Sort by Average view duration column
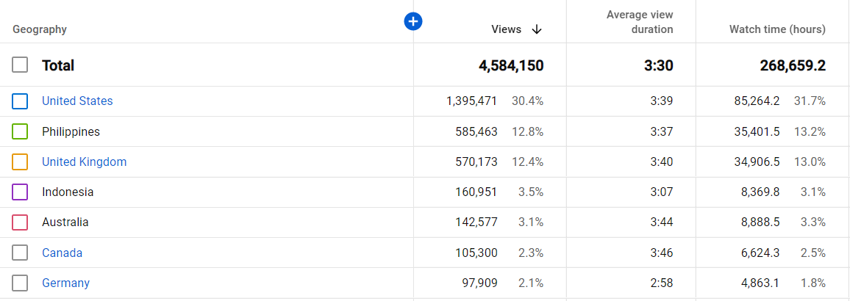 pyautogui.click(x=640, y=21)
